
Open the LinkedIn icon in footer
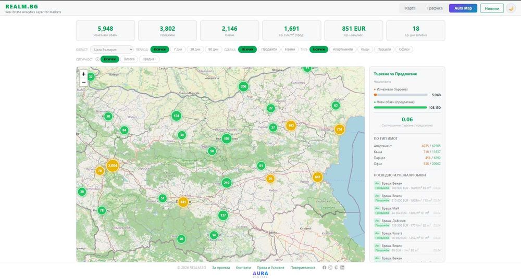coord(342,268)
